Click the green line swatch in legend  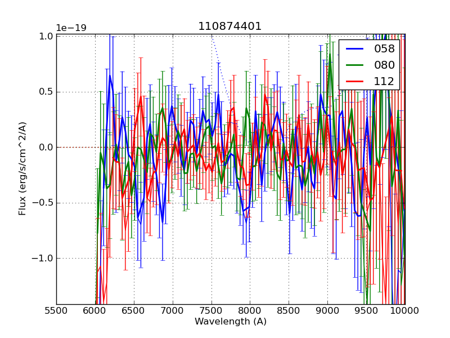355,65
